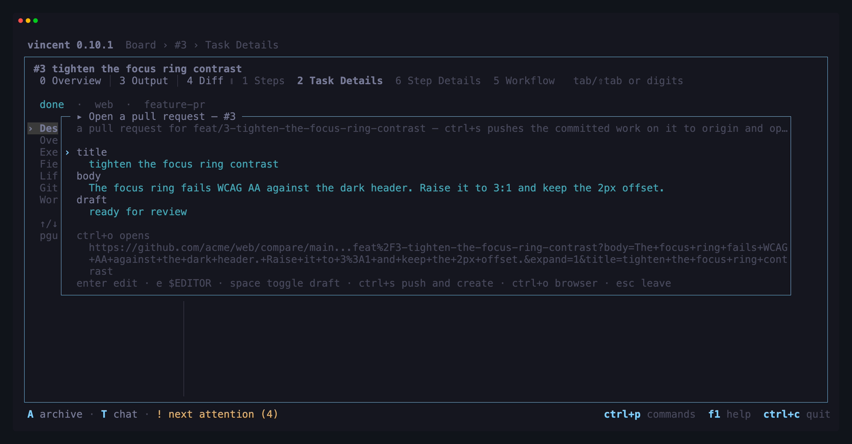Click the pull request description line
This screenshot has width=852, height=444.
[432, 129]
